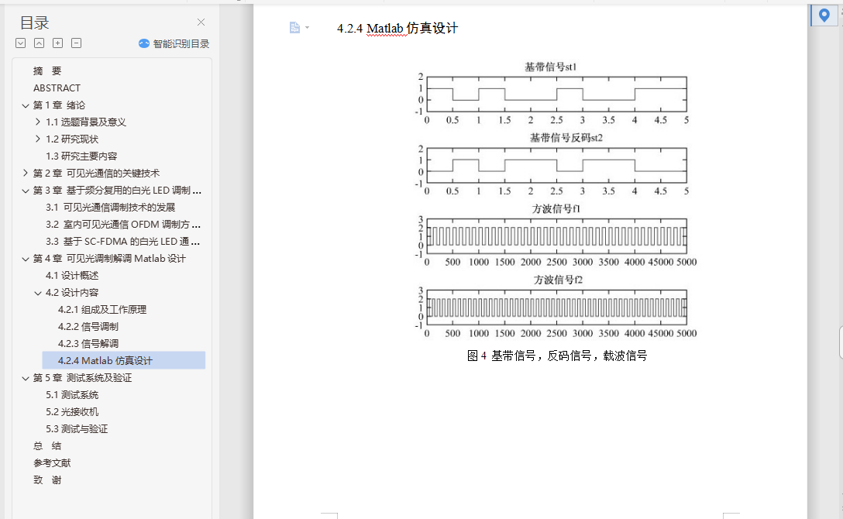Click the expand-all outline icon in 目录
Screen dimensions: 843x519
point(20,43)
